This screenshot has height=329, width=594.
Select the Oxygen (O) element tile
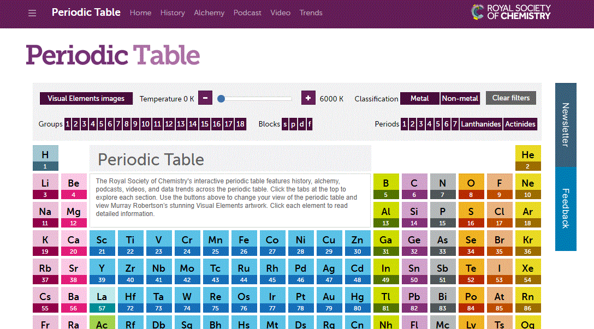[471, 186]
